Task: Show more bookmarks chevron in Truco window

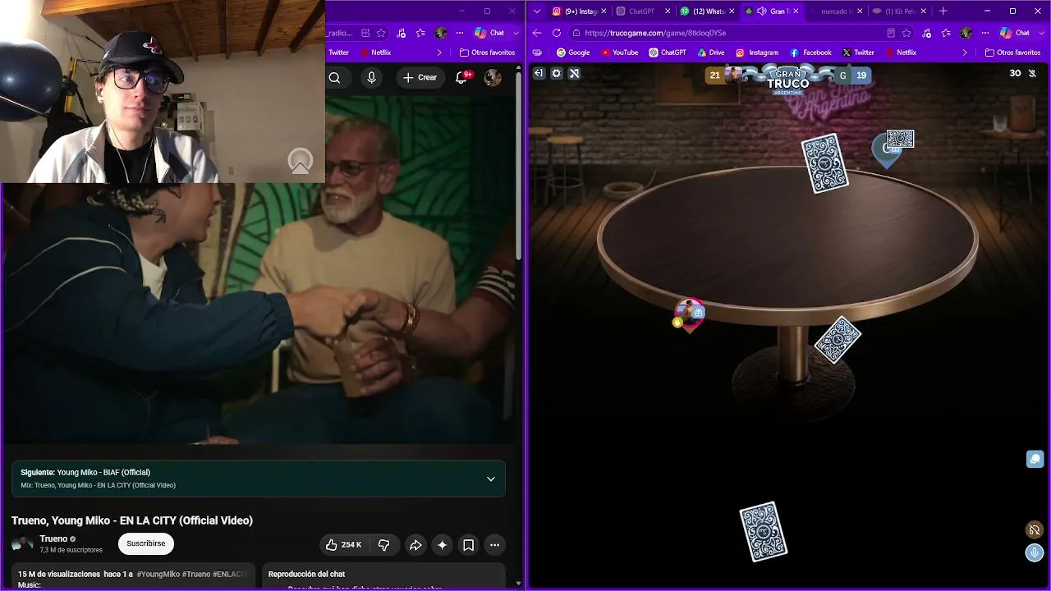Action: [x=966, y=53]
